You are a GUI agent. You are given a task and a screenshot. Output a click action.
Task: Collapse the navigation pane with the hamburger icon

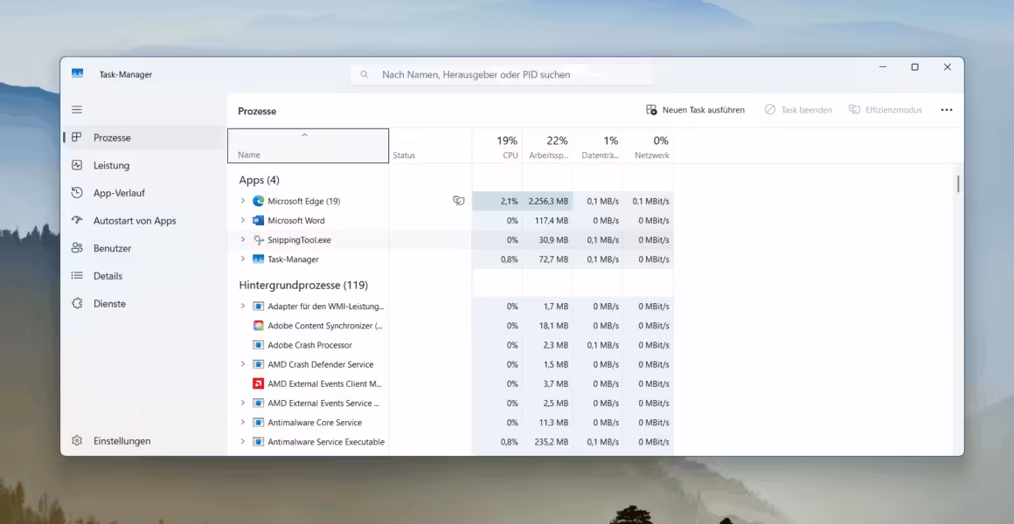click(77, 109)
